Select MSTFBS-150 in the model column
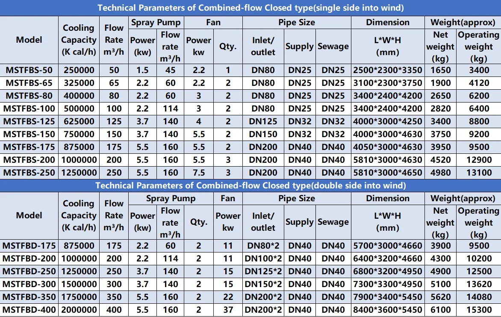501x317 pixels. [x=29, y=134]
